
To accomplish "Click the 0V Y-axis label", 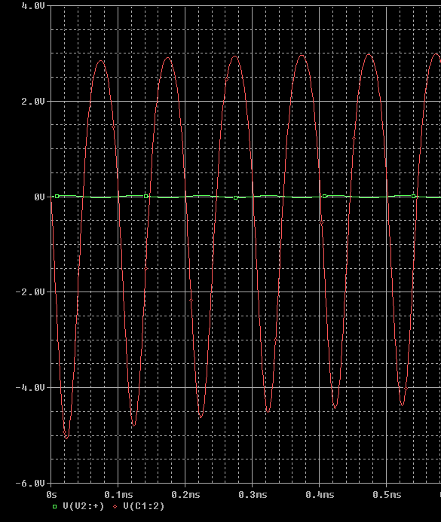I will coord(39,197).
